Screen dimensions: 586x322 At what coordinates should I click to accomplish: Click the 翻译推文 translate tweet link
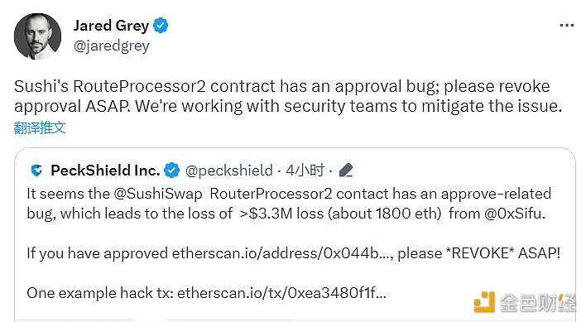click(x=40, y=127)
